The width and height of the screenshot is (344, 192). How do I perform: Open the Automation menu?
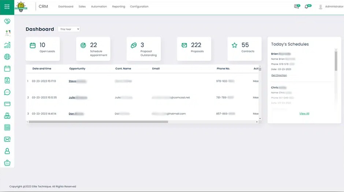click(99, 7)
